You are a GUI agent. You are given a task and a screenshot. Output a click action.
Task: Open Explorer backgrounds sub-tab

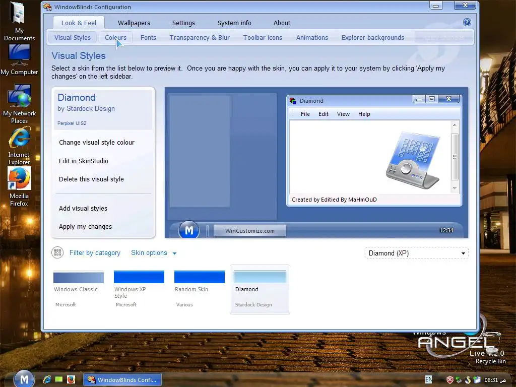click(373, 37)
